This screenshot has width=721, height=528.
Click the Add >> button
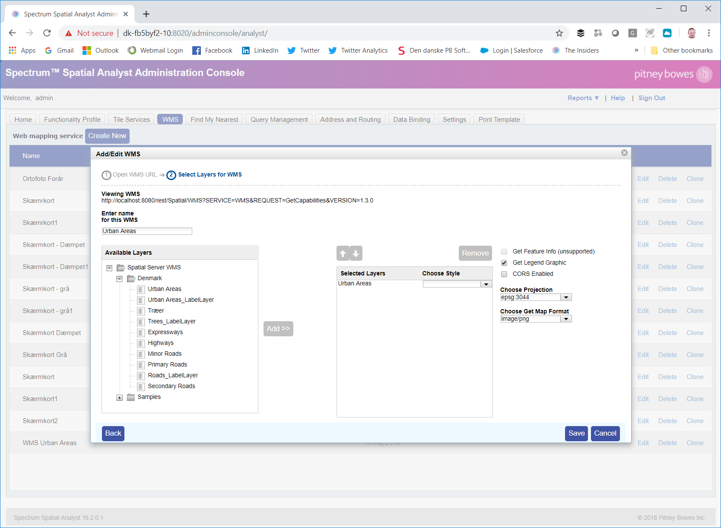278,329
